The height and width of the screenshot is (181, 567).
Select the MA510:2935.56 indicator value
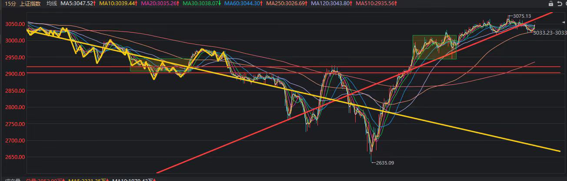pyautogui.click(x=376, y=3)
